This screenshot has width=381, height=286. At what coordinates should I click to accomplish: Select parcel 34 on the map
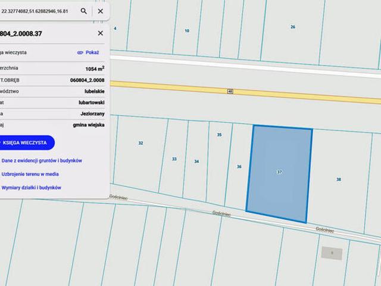pyautogui.click(x=196, y=161)
